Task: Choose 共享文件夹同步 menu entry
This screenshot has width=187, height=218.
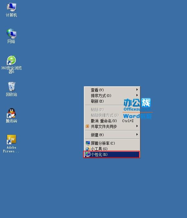Action: coord(112,126)
